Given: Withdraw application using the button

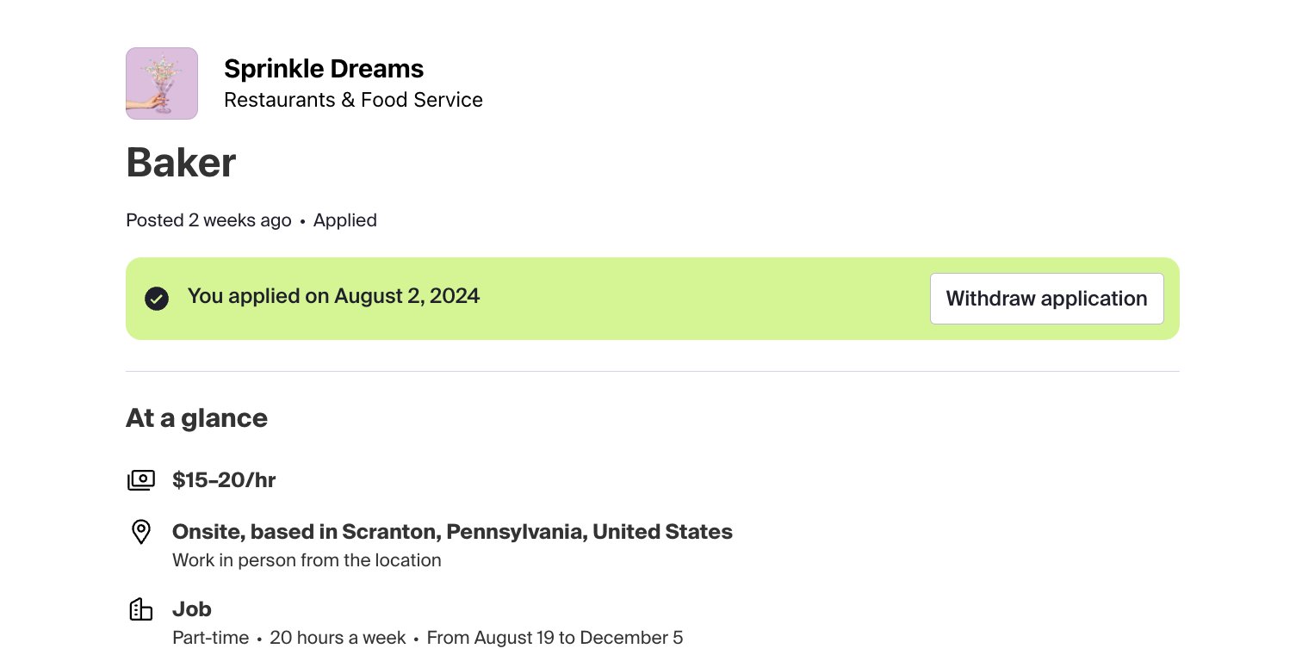Looking at the screenshot, I should click(1046, 299).
